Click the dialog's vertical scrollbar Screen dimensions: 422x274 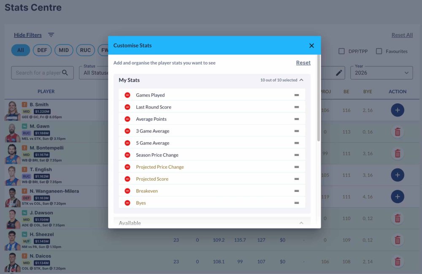pos(319,101)
